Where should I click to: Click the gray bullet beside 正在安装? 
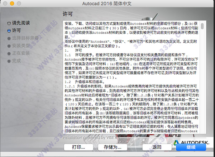9,53
